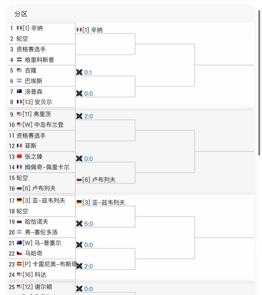Click the Italian flag beside seed 1 辛纳

click(x=19, y=28)
